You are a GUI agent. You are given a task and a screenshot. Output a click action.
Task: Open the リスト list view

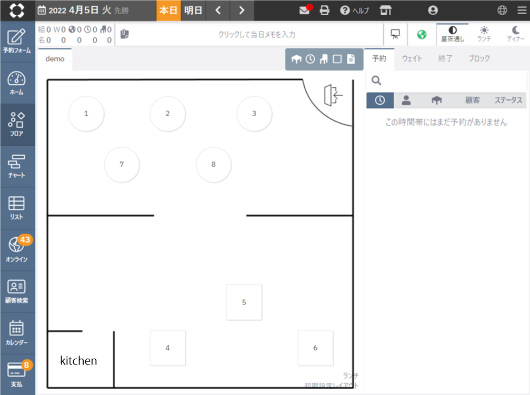(17, 208)
